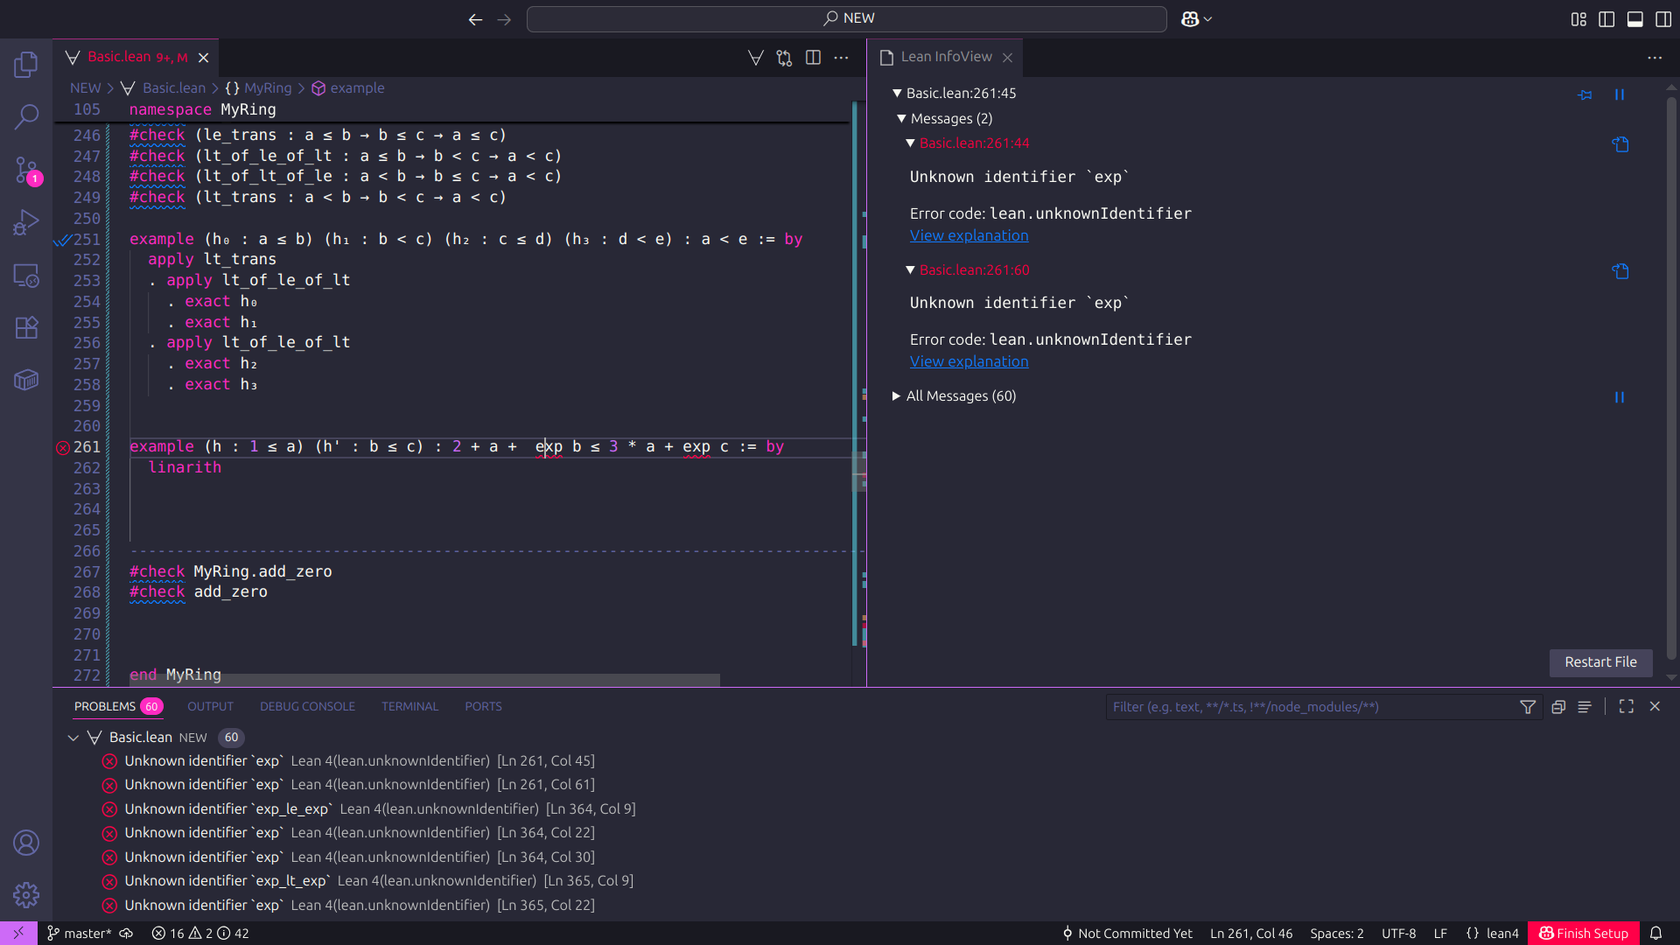Screen dimensions: 1680x945
Task: Open the Run and Debug view
Action: tap(26, 222)
